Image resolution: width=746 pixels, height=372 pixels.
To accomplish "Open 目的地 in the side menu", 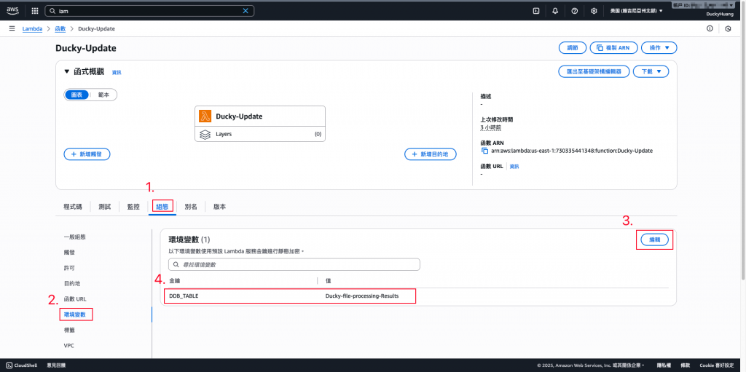I will click(72, 283).
